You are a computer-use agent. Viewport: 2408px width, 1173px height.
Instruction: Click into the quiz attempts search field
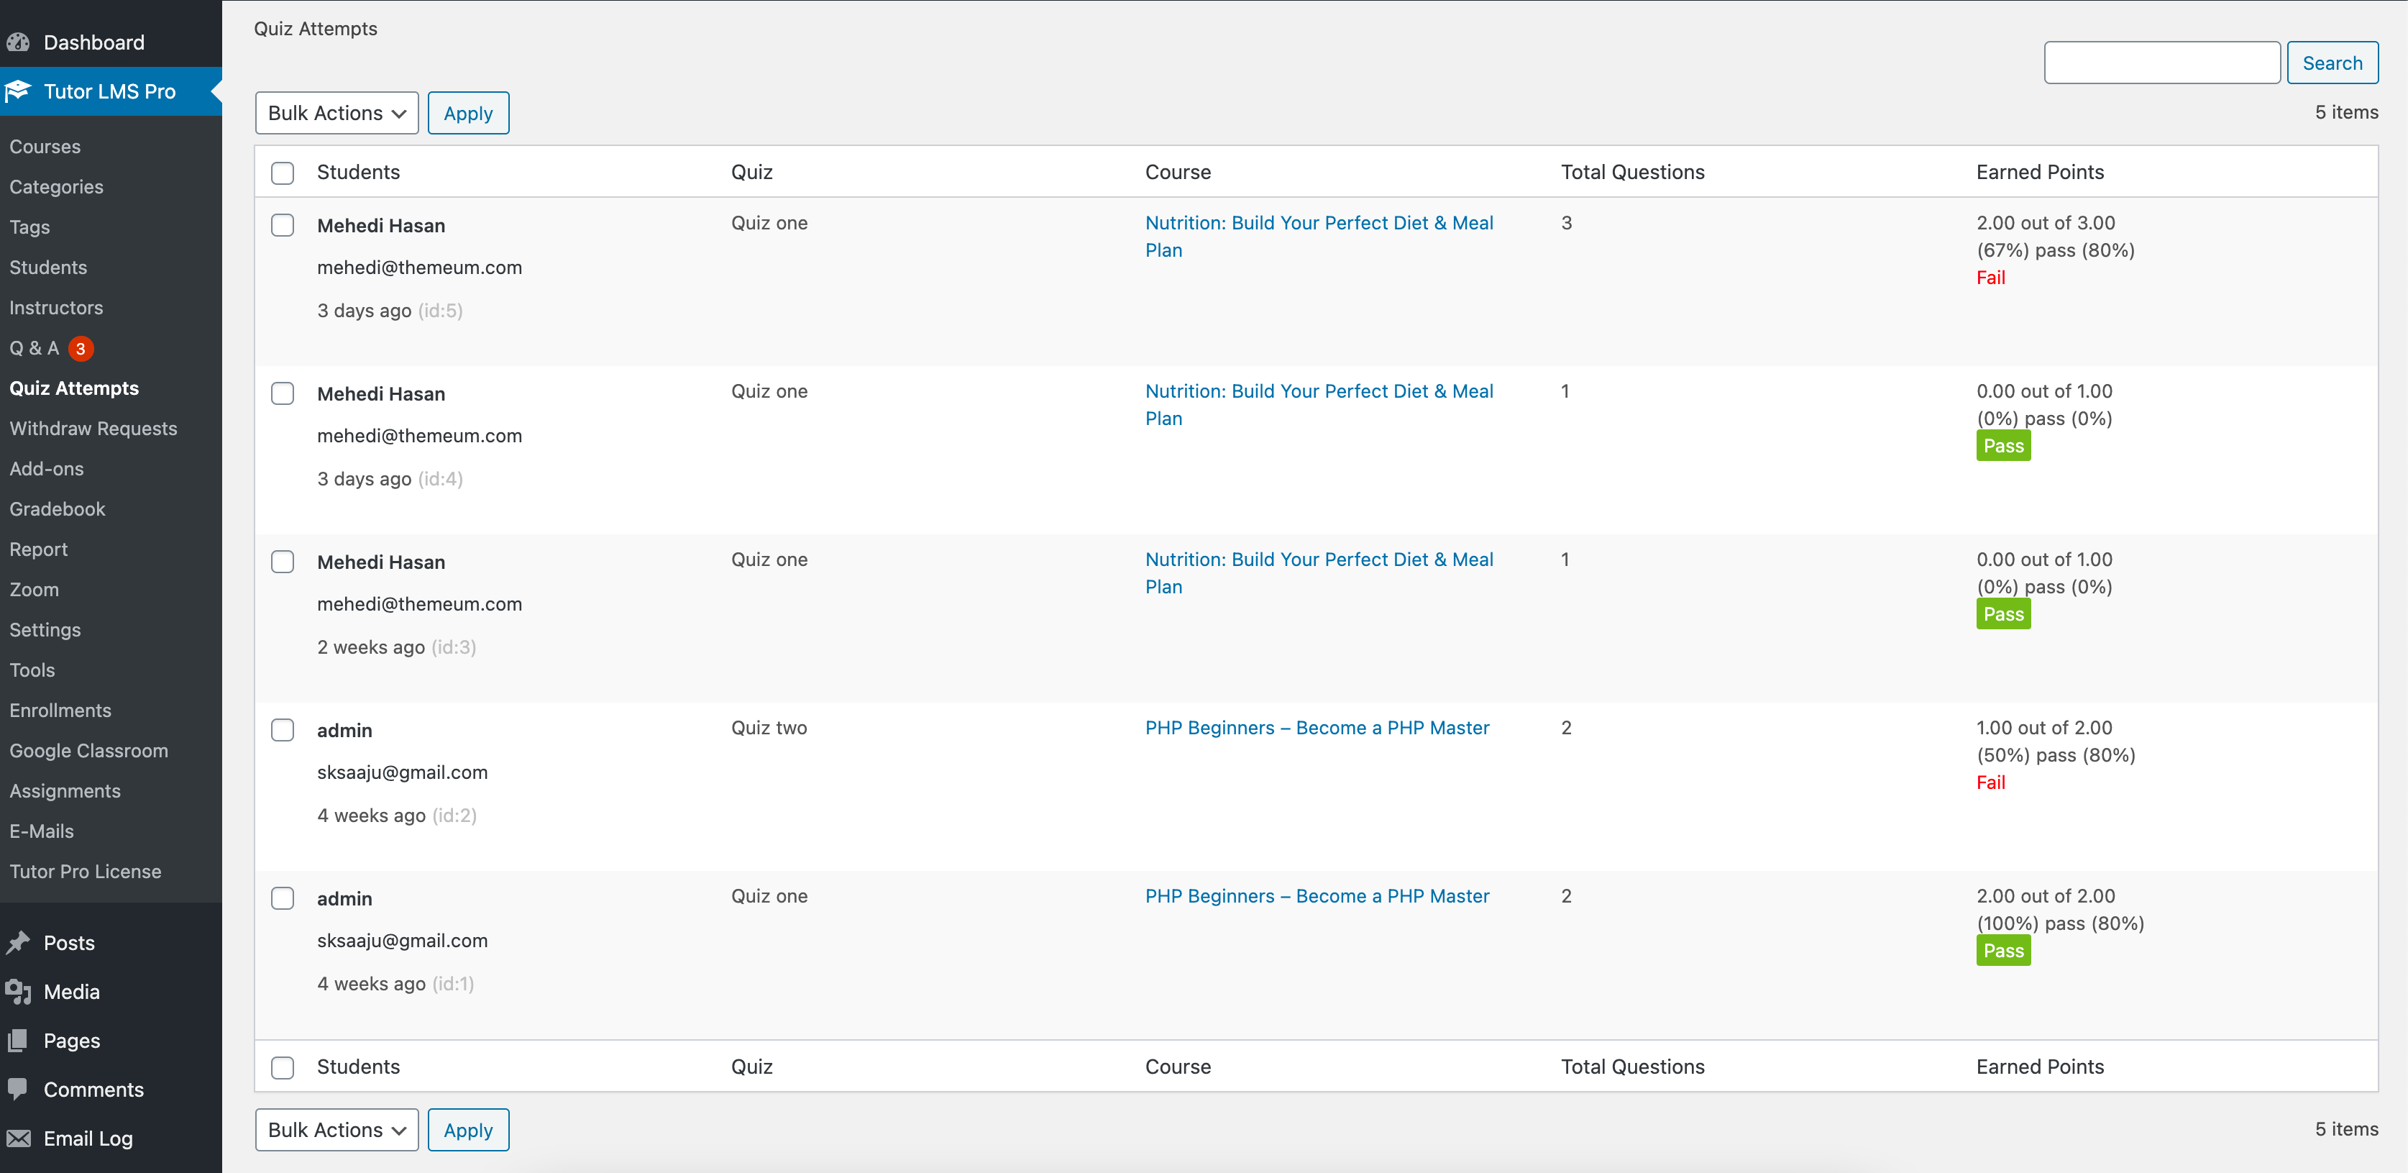pos(2162,63)
